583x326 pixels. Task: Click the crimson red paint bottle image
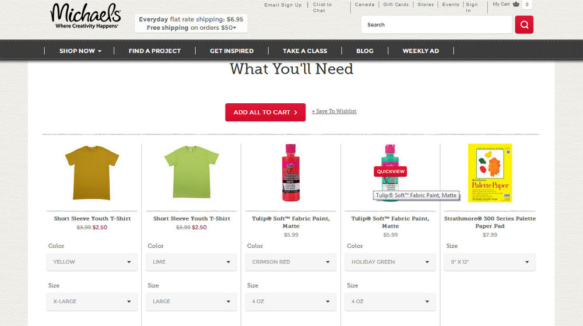pyautogui.click(x=291, y=173)
